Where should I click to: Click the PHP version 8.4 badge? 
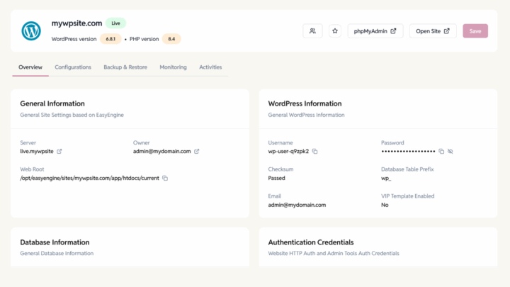pyautogui.click(x=171, y=39)
